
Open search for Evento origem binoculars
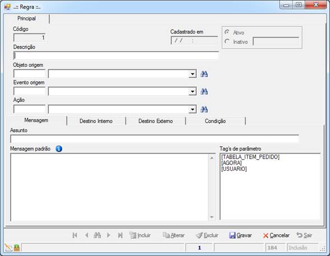click(204, 91)
